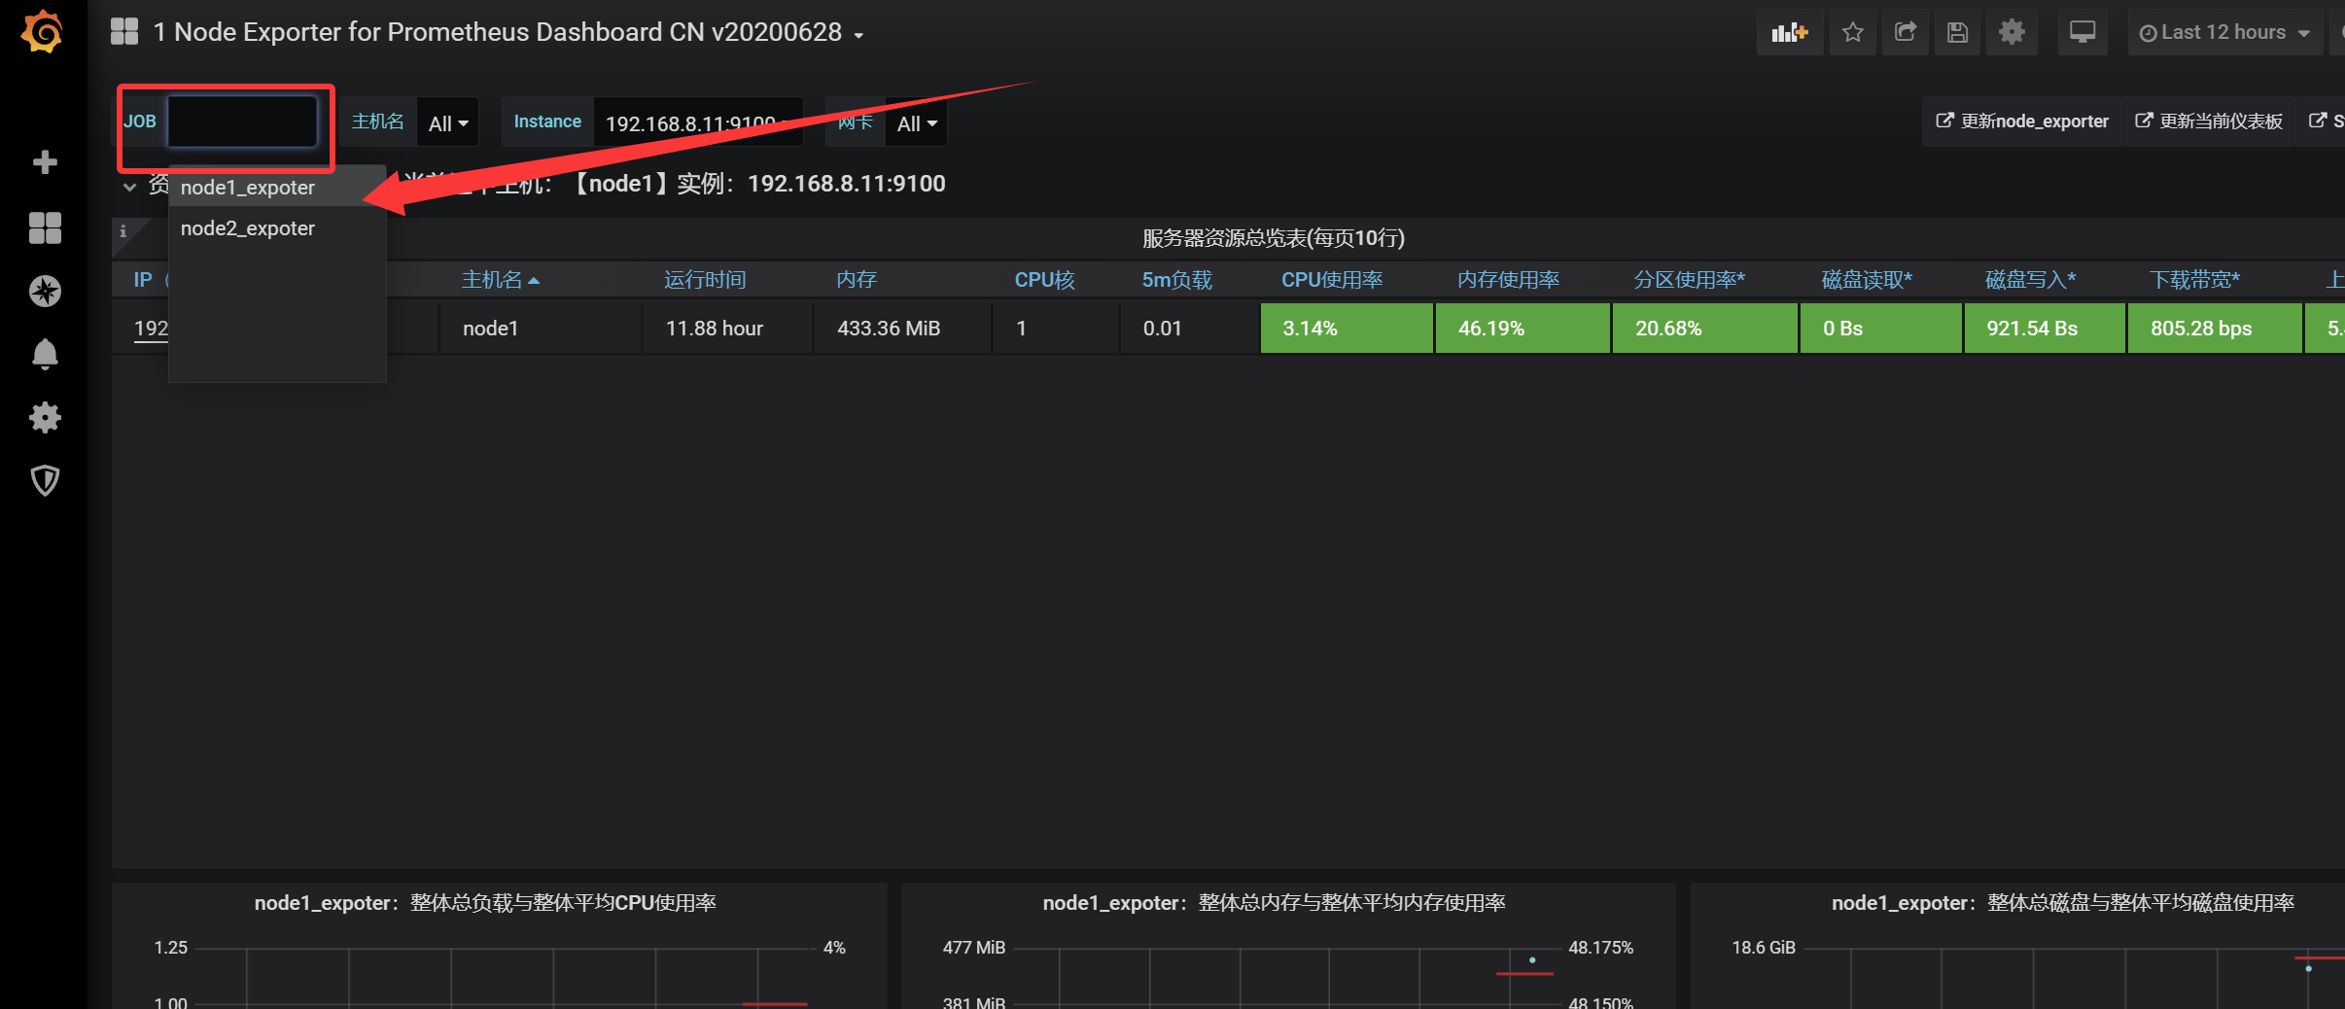Open the Explore compass icon
The width and height of the screenshot is (2345, 1009).
(45, 291)
